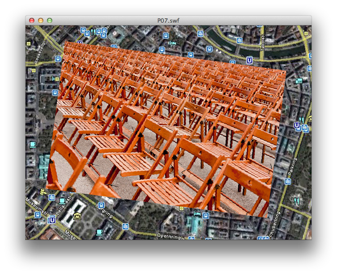Zoom the window using the green button
The height and width of the screenshot is (275, 337).
click(50, 20)
